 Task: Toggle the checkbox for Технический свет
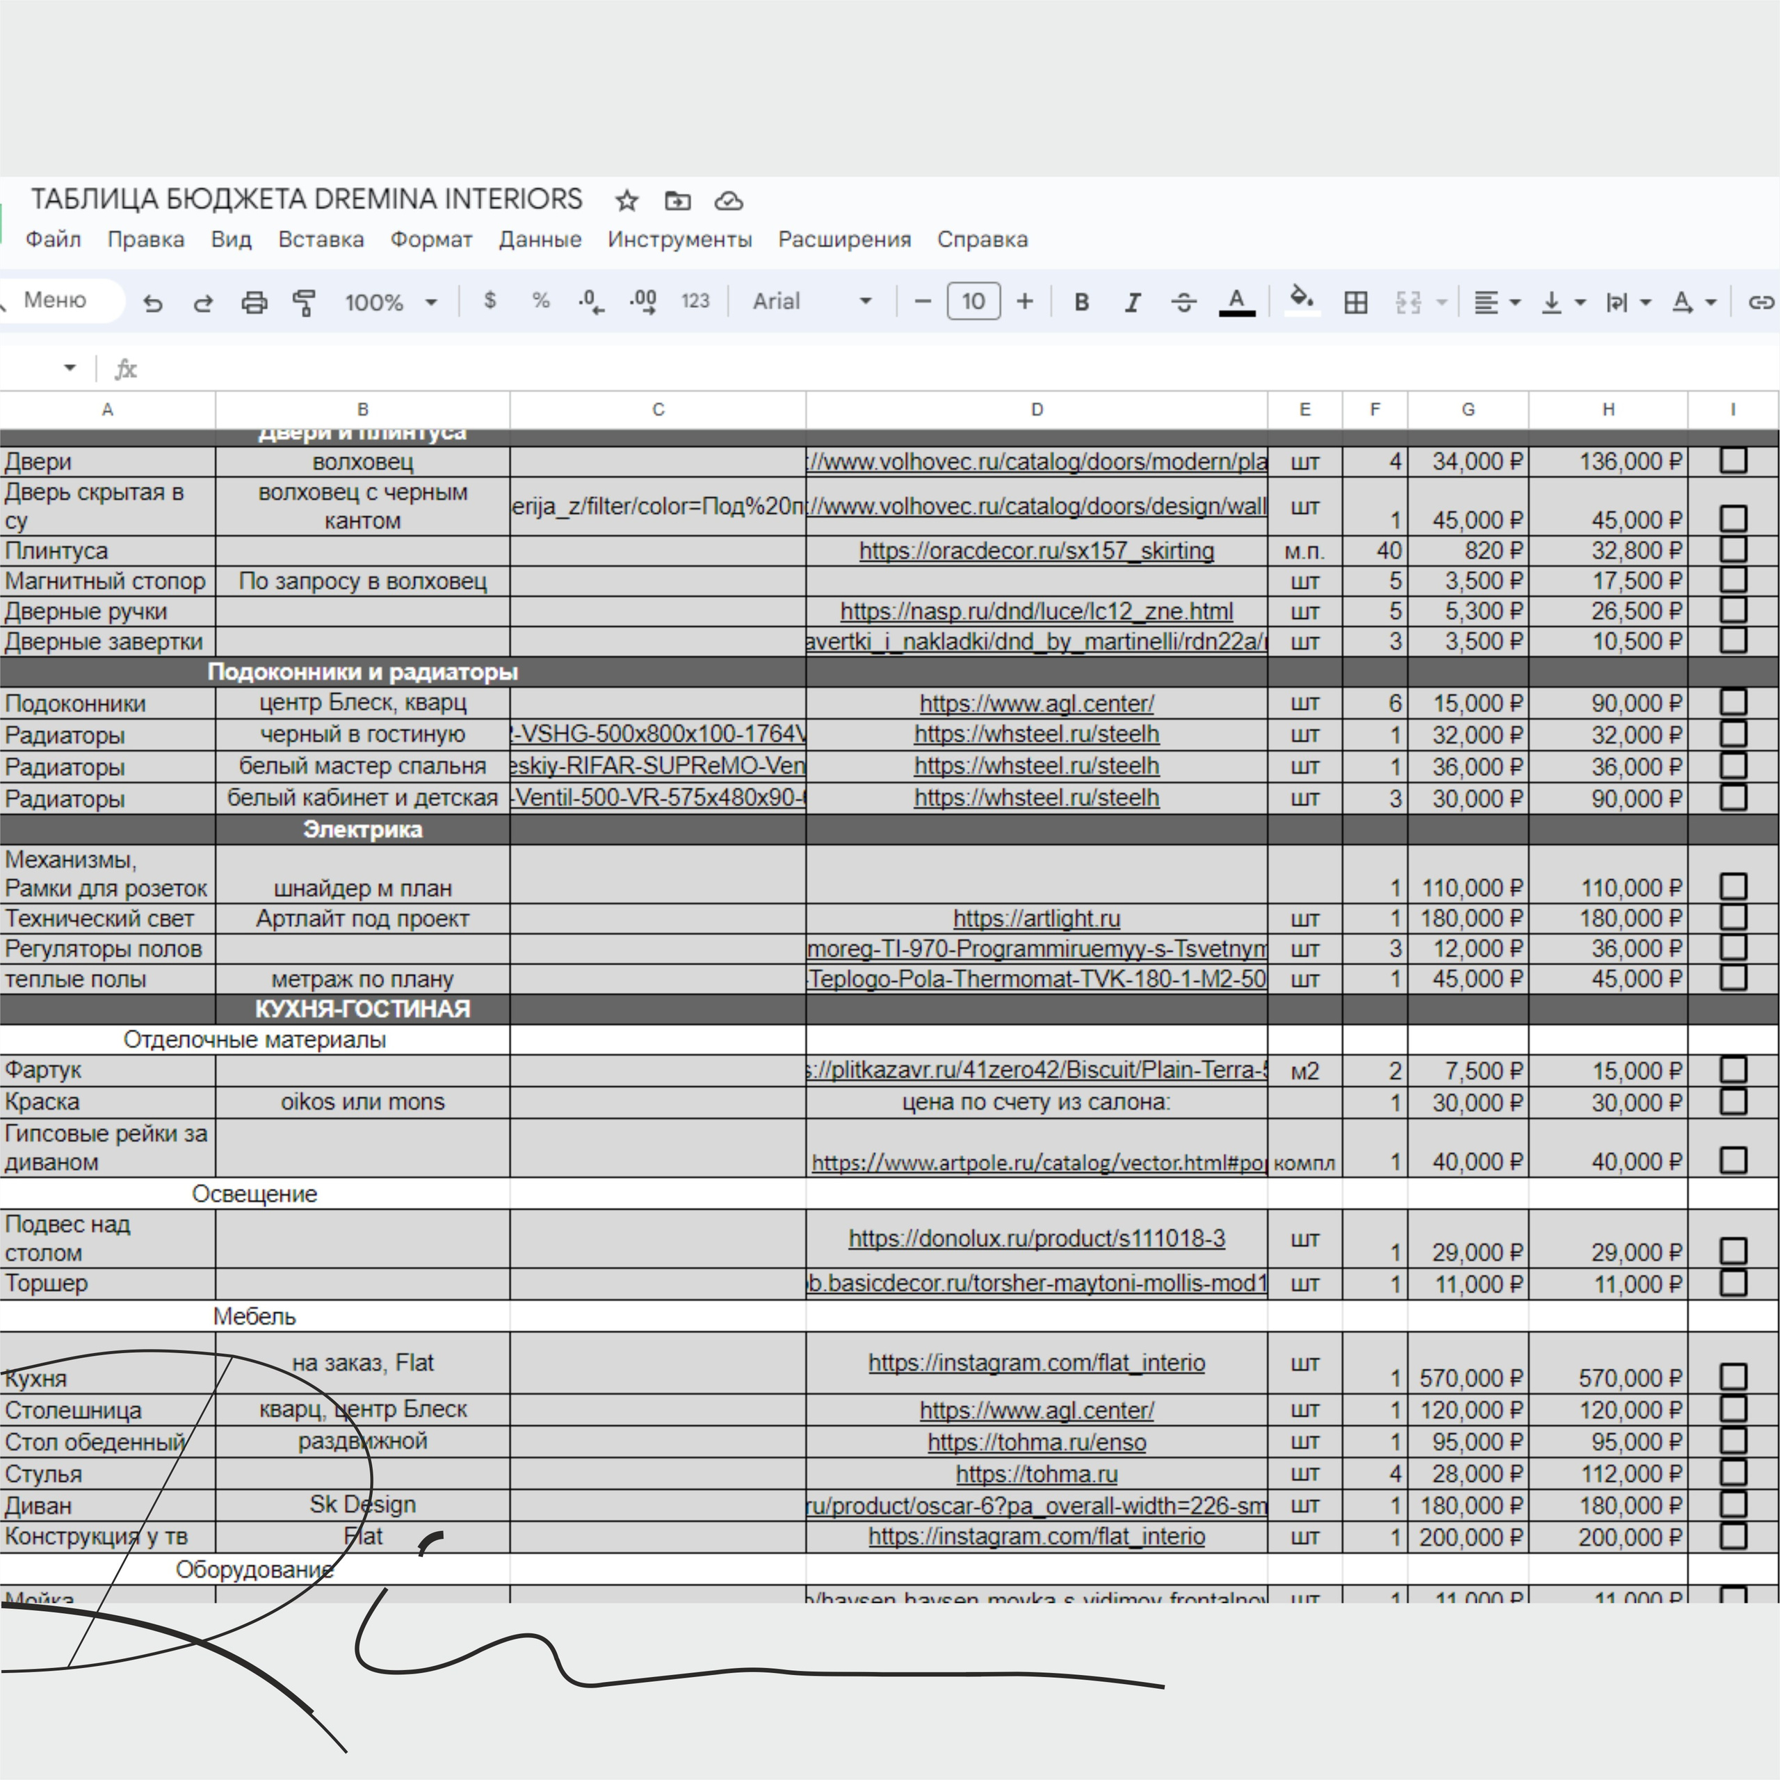click(x=1733, y=918)
